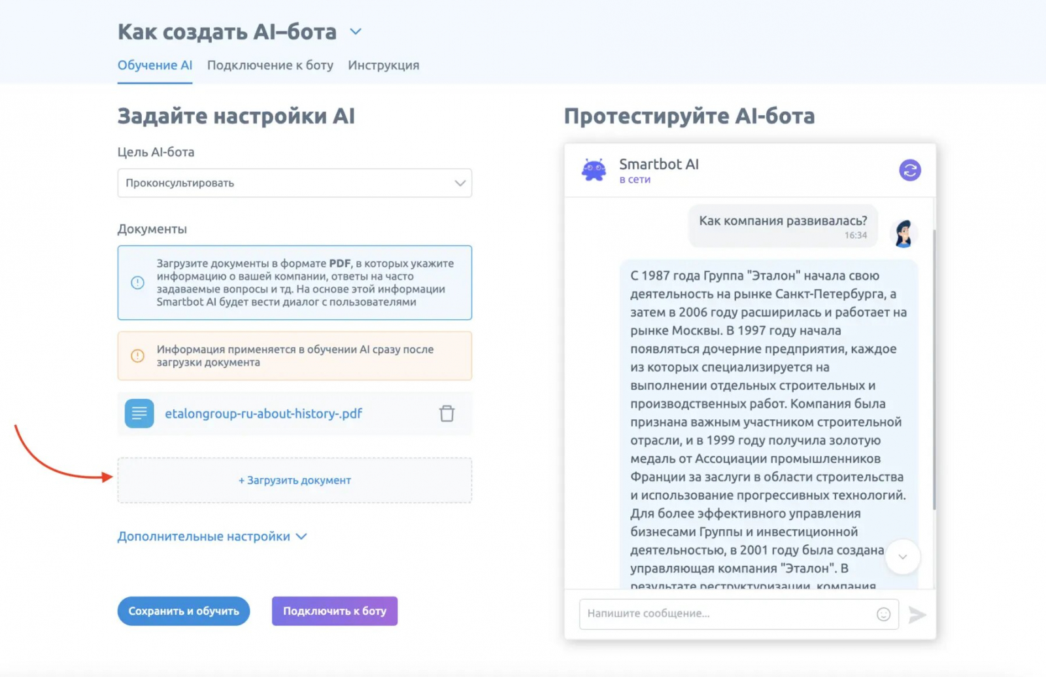Viewport: 1046px width, 677px height.
Task: Switch to the Обучение AI tab
Action: 155,65
